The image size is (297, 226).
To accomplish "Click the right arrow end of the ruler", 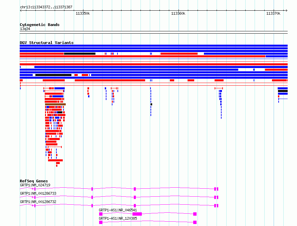I will 286,11.
